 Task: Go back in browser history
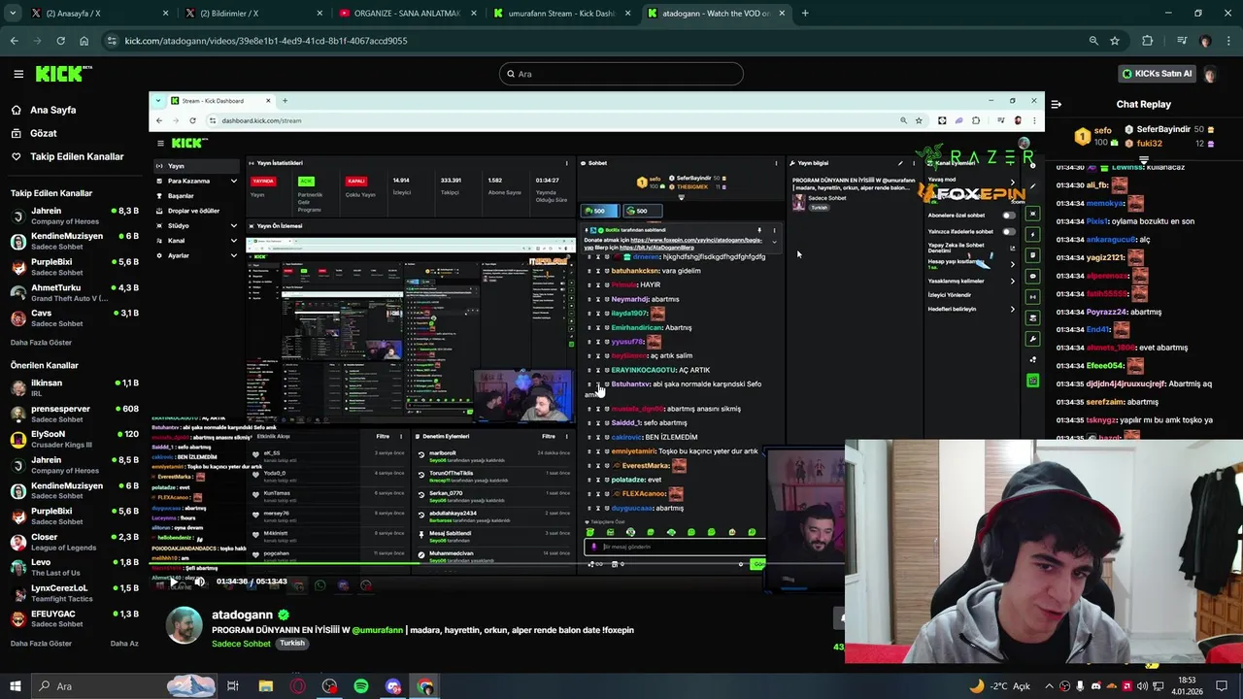pyautogui.click(x=14, y=41)
